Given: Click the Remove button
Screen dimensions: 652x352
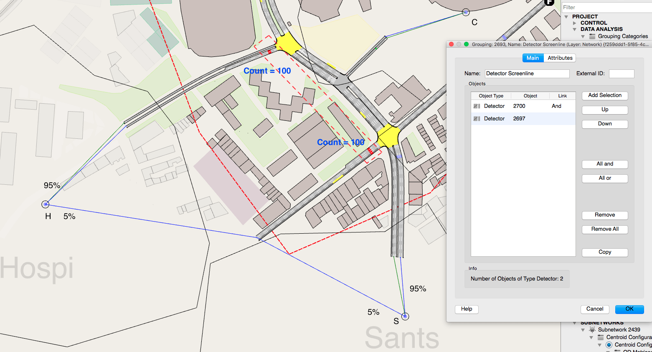Looking at the screenshot, I should (x=605, y=215).
